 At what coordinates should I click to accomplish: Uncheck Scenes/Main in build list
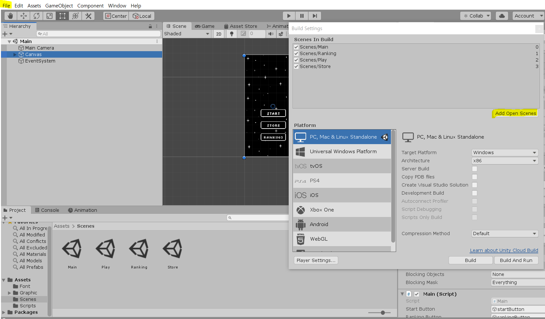(296, 47)
